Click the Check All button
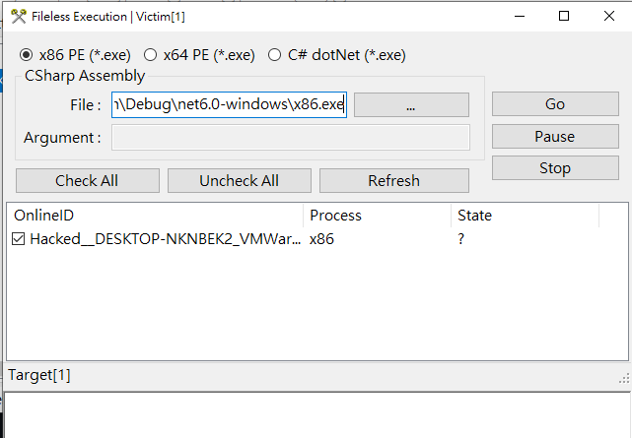Screen dimensions: 632x438 pos(88,180)
